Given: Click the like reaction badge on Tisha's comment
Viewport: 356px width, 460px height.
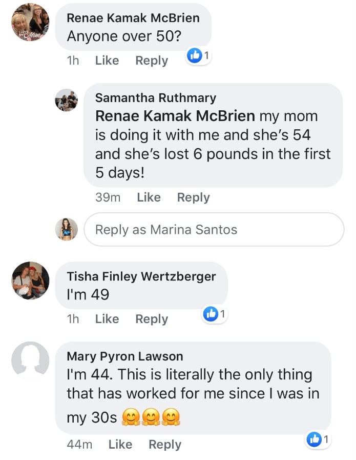Looking at the screenshot, I should (215, 314).
